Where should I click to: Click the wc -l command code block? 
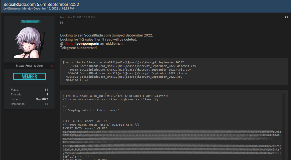click(174, 71)
